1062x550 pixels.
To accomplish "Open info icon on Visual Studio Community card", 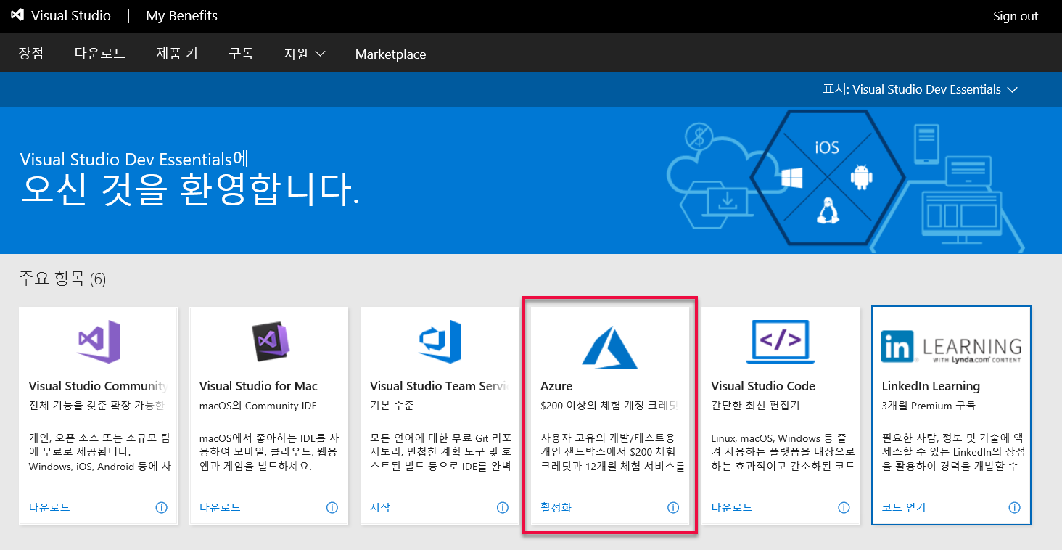I will (x=161, y=508).
